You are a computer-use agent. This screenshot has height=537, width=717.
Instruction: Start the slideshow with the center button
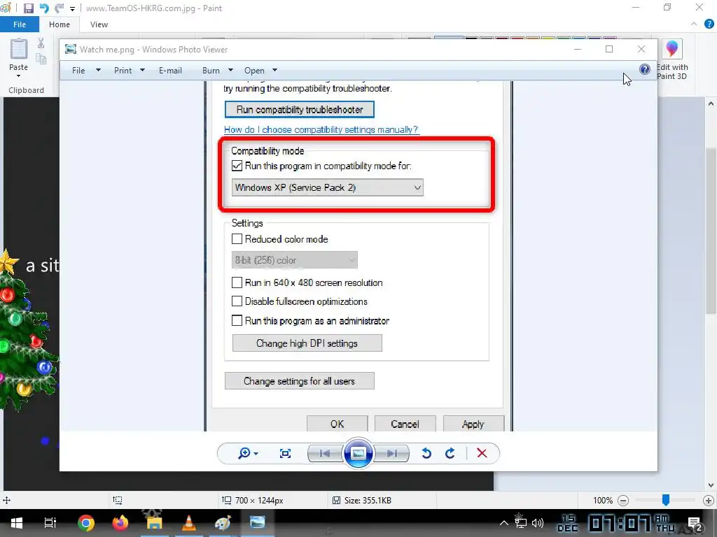pos(358,453)
